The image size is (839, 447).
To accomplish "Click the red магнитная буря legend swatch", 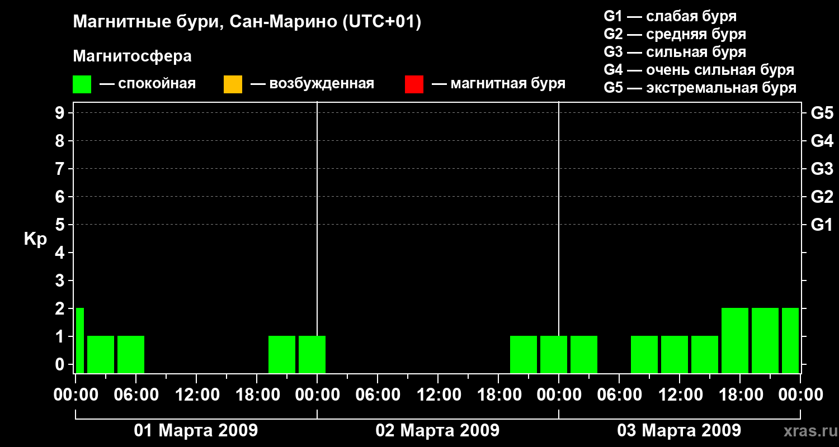I will [414, 84].
